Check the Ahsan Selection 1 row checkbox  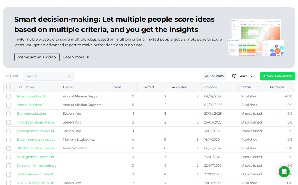[9, 105]
